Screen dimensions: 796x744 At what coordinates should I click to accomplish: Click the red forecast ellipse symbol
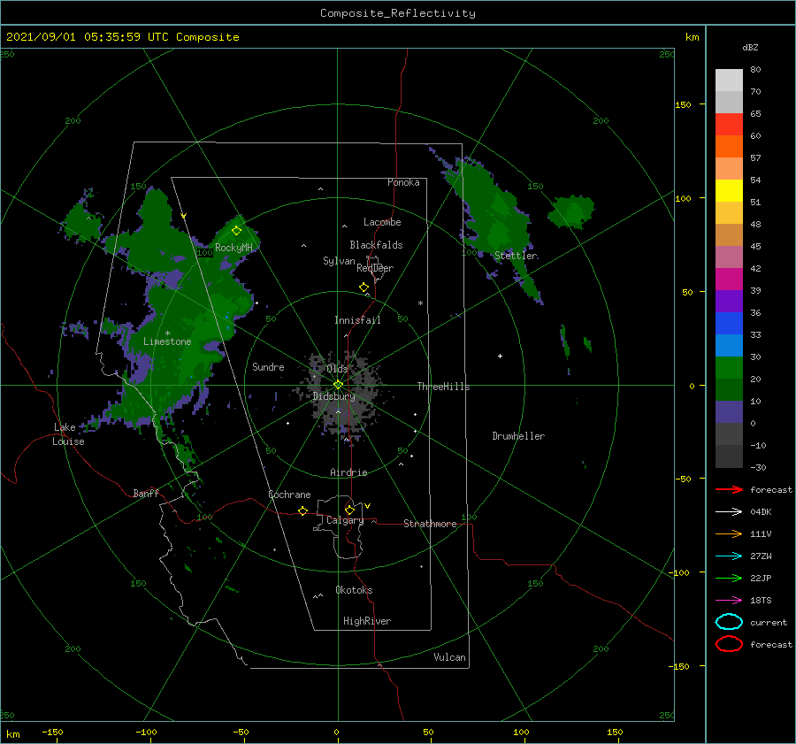click(729, 644)
